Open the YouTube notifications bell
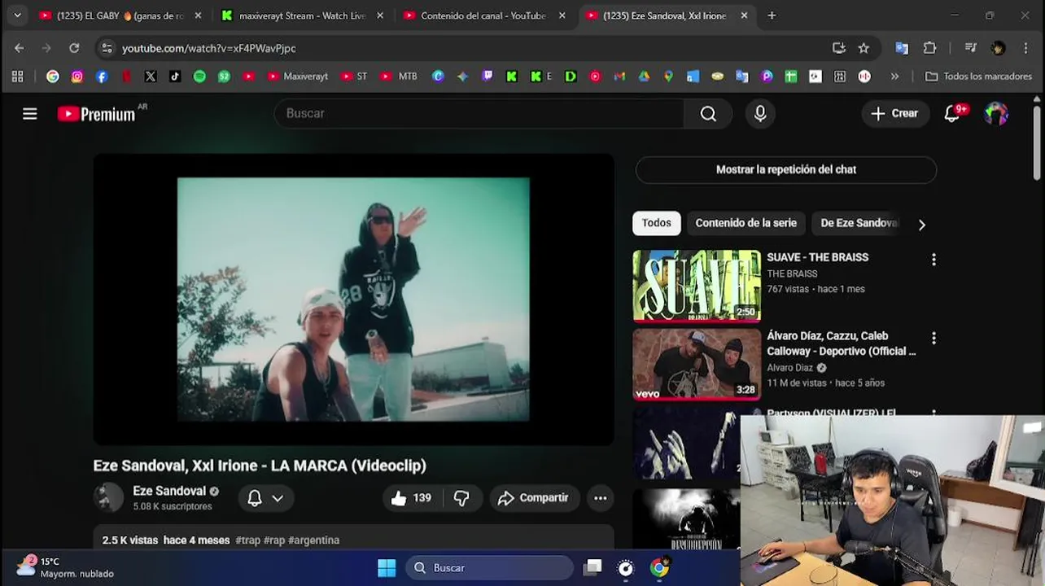The height and width of the screenshot is (586, 1045). coord(952,114)
